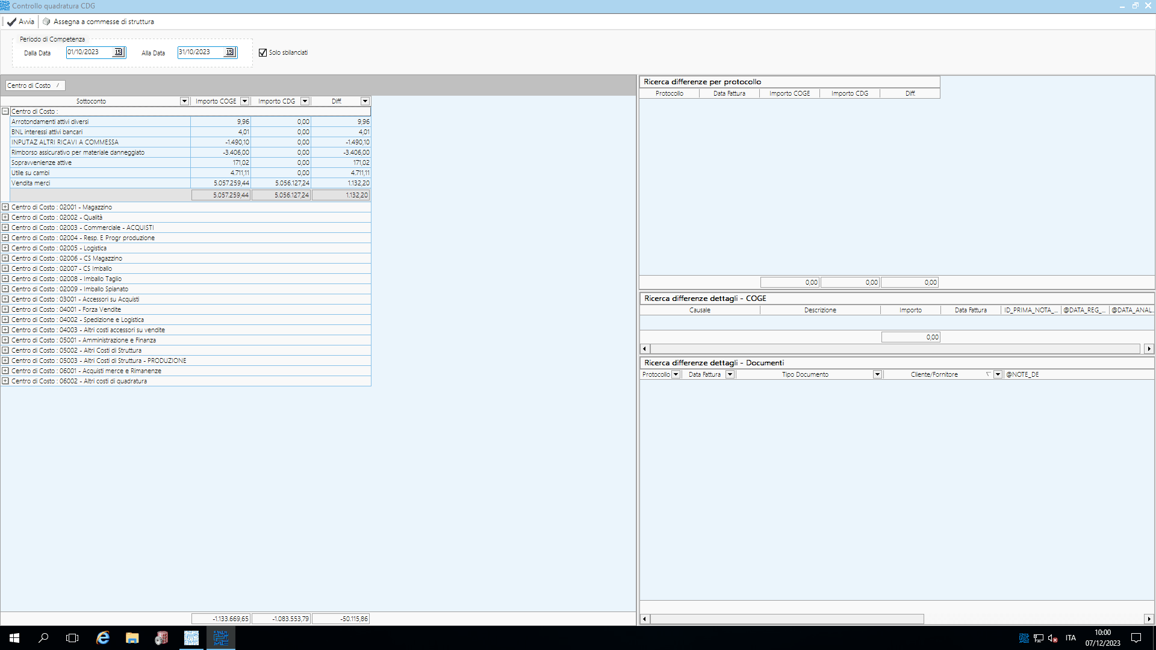
Task: Select BNL interessi attivi bancari row
Action: (x=190, y=132)
